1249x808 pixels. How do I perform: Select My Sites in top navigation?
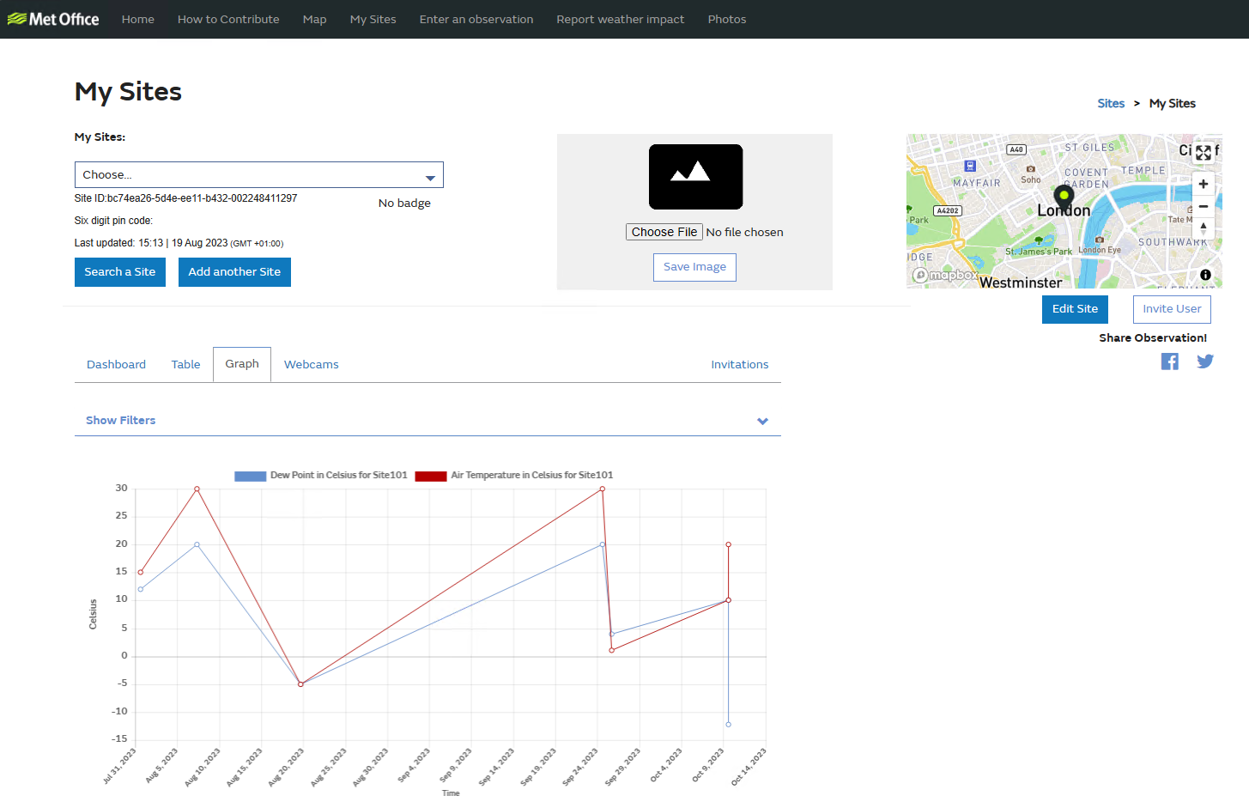coord(373,19)
